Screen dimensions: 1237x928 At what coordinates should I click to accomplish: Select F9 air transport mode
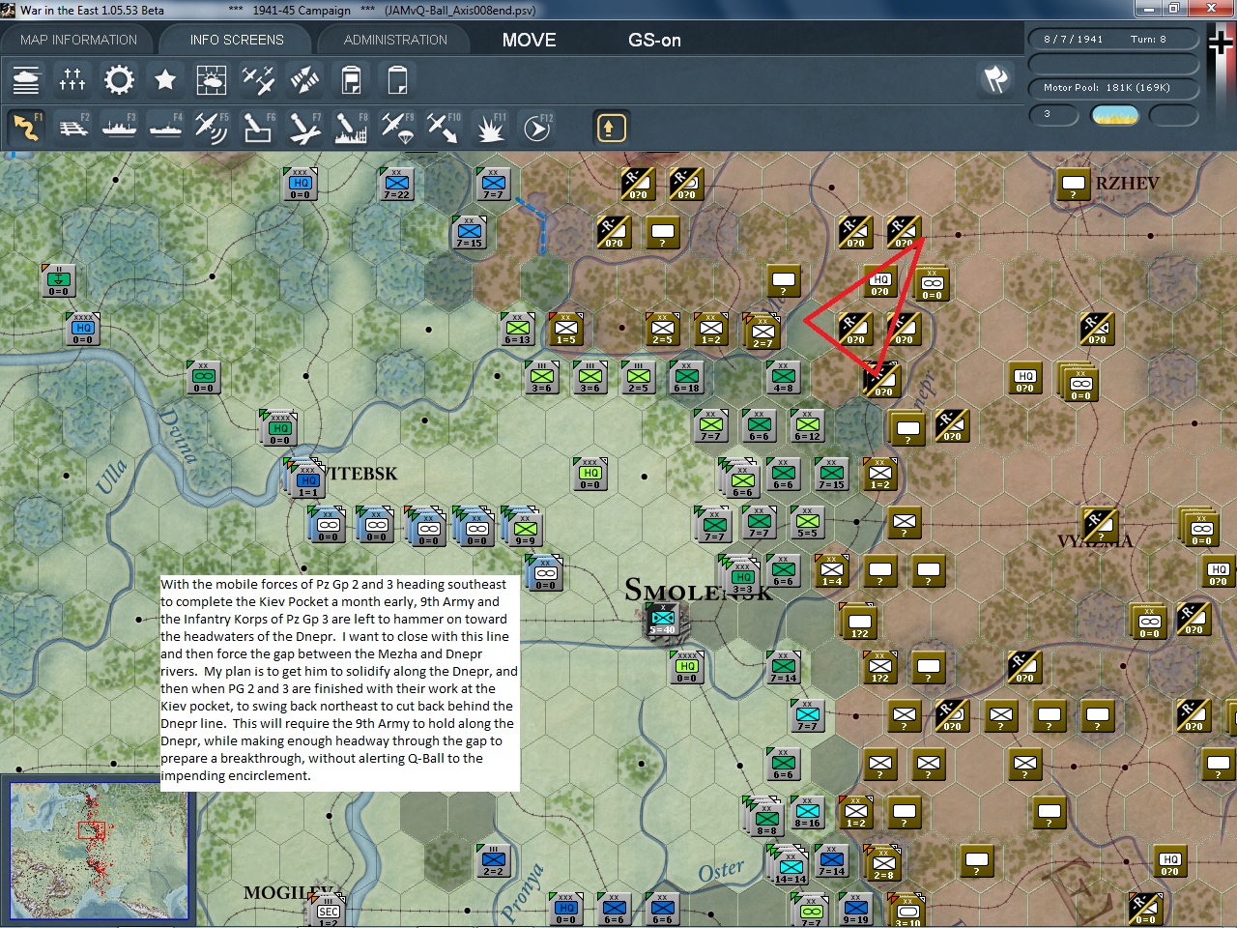(x=397, y=128)
